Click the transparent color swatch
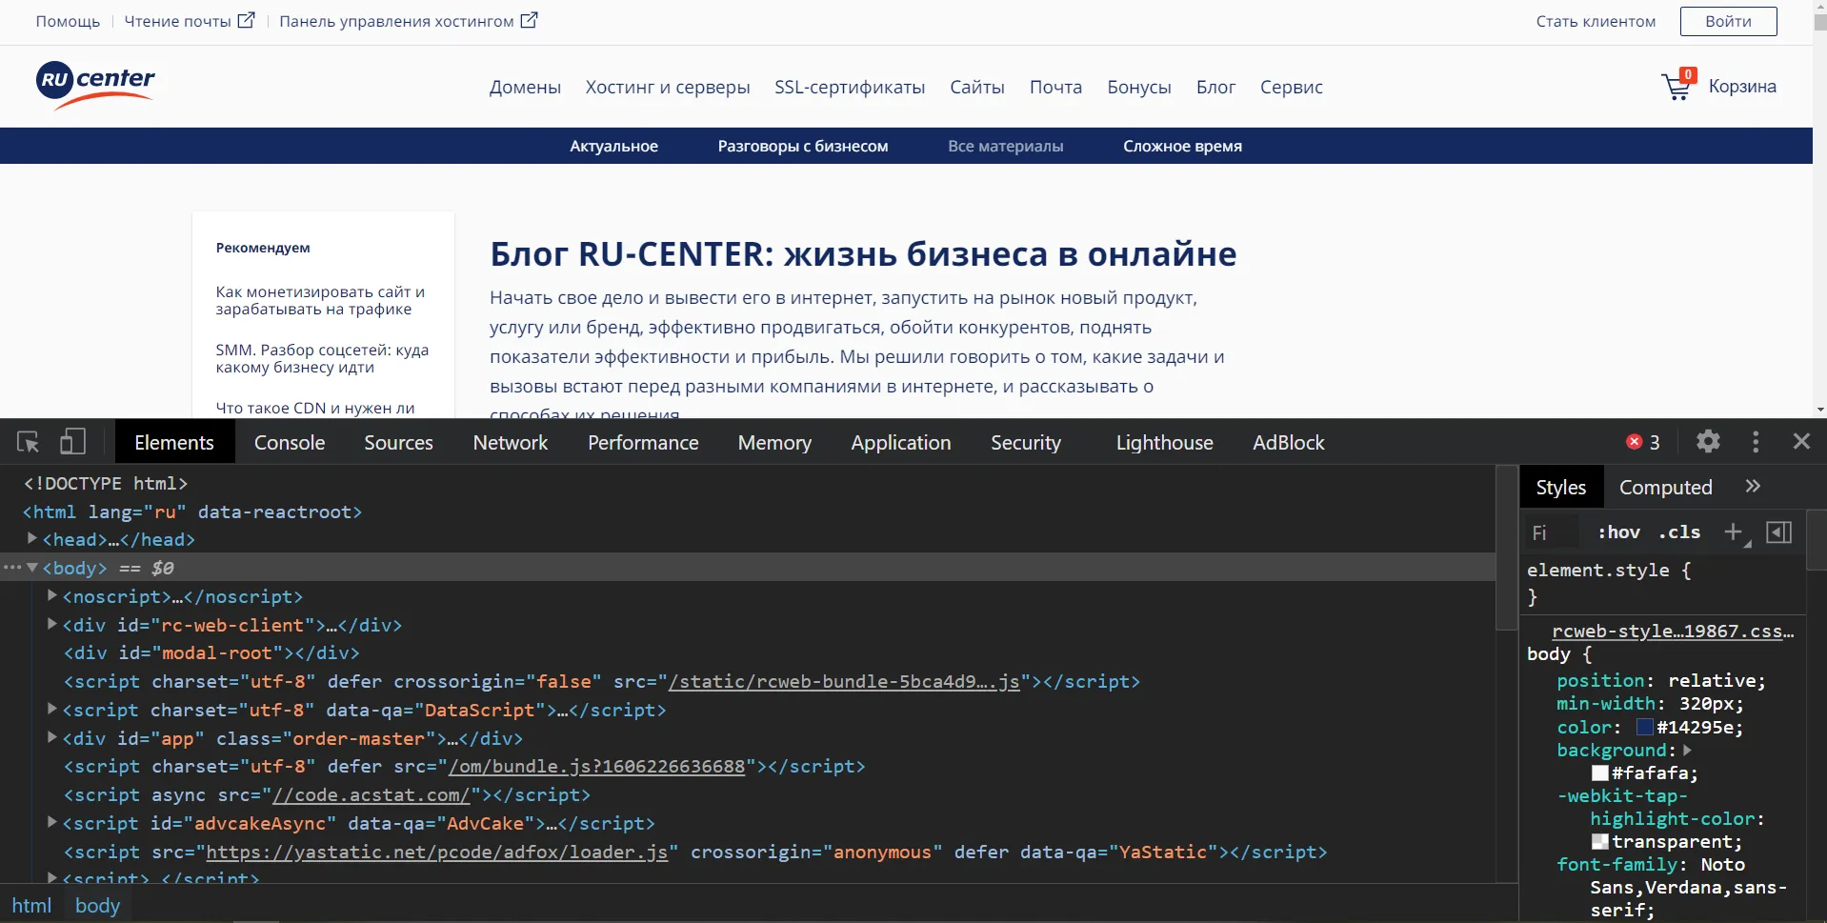Viewport: 1827px width, 923px height. point(1599,841)
